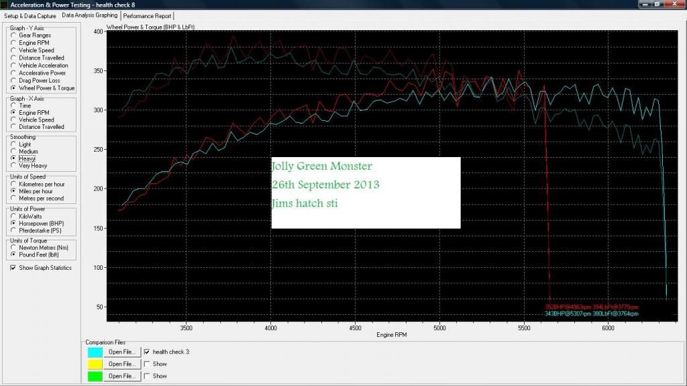Click the application icon in title bar

(5, 5)
